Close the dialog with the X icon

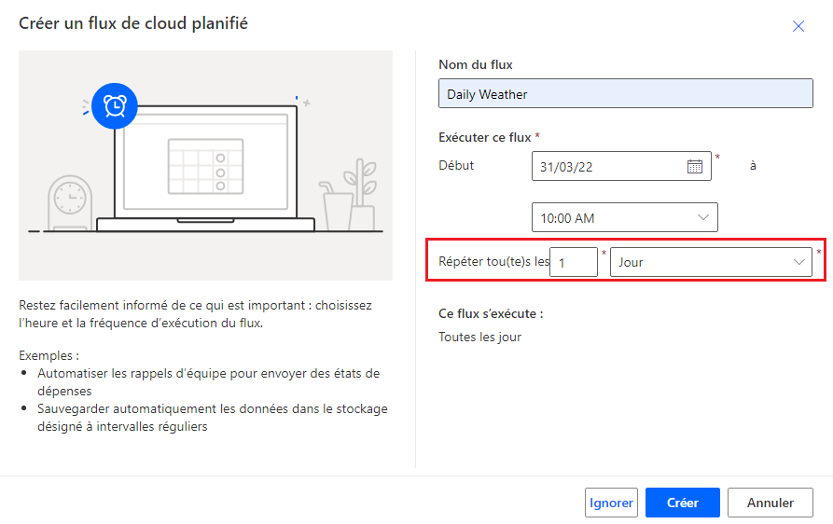pyautogui.click(x=798, y=26)
